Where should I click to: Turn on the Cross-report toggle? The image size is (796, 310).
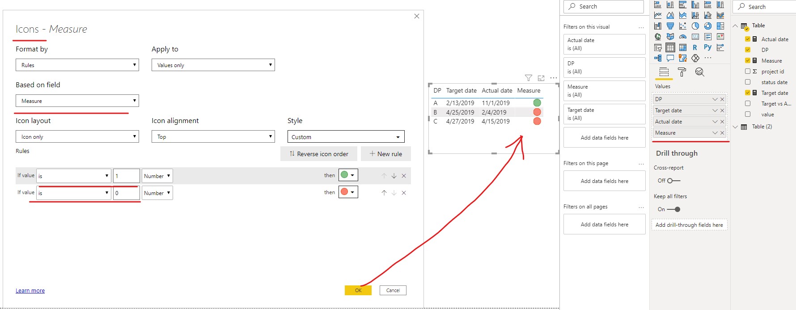point(673,181)
